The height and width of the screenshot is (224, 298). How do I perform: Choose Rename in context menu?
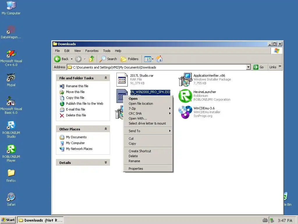click(x=148, y=161)
